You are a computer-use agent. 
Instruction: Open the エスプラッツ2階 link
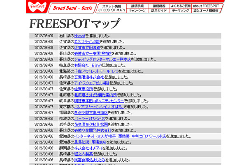point(87,42)
